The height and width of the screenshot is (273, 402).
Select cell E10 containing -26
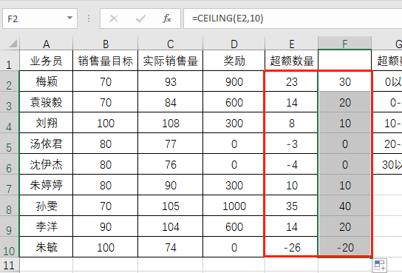coord(291,247)
